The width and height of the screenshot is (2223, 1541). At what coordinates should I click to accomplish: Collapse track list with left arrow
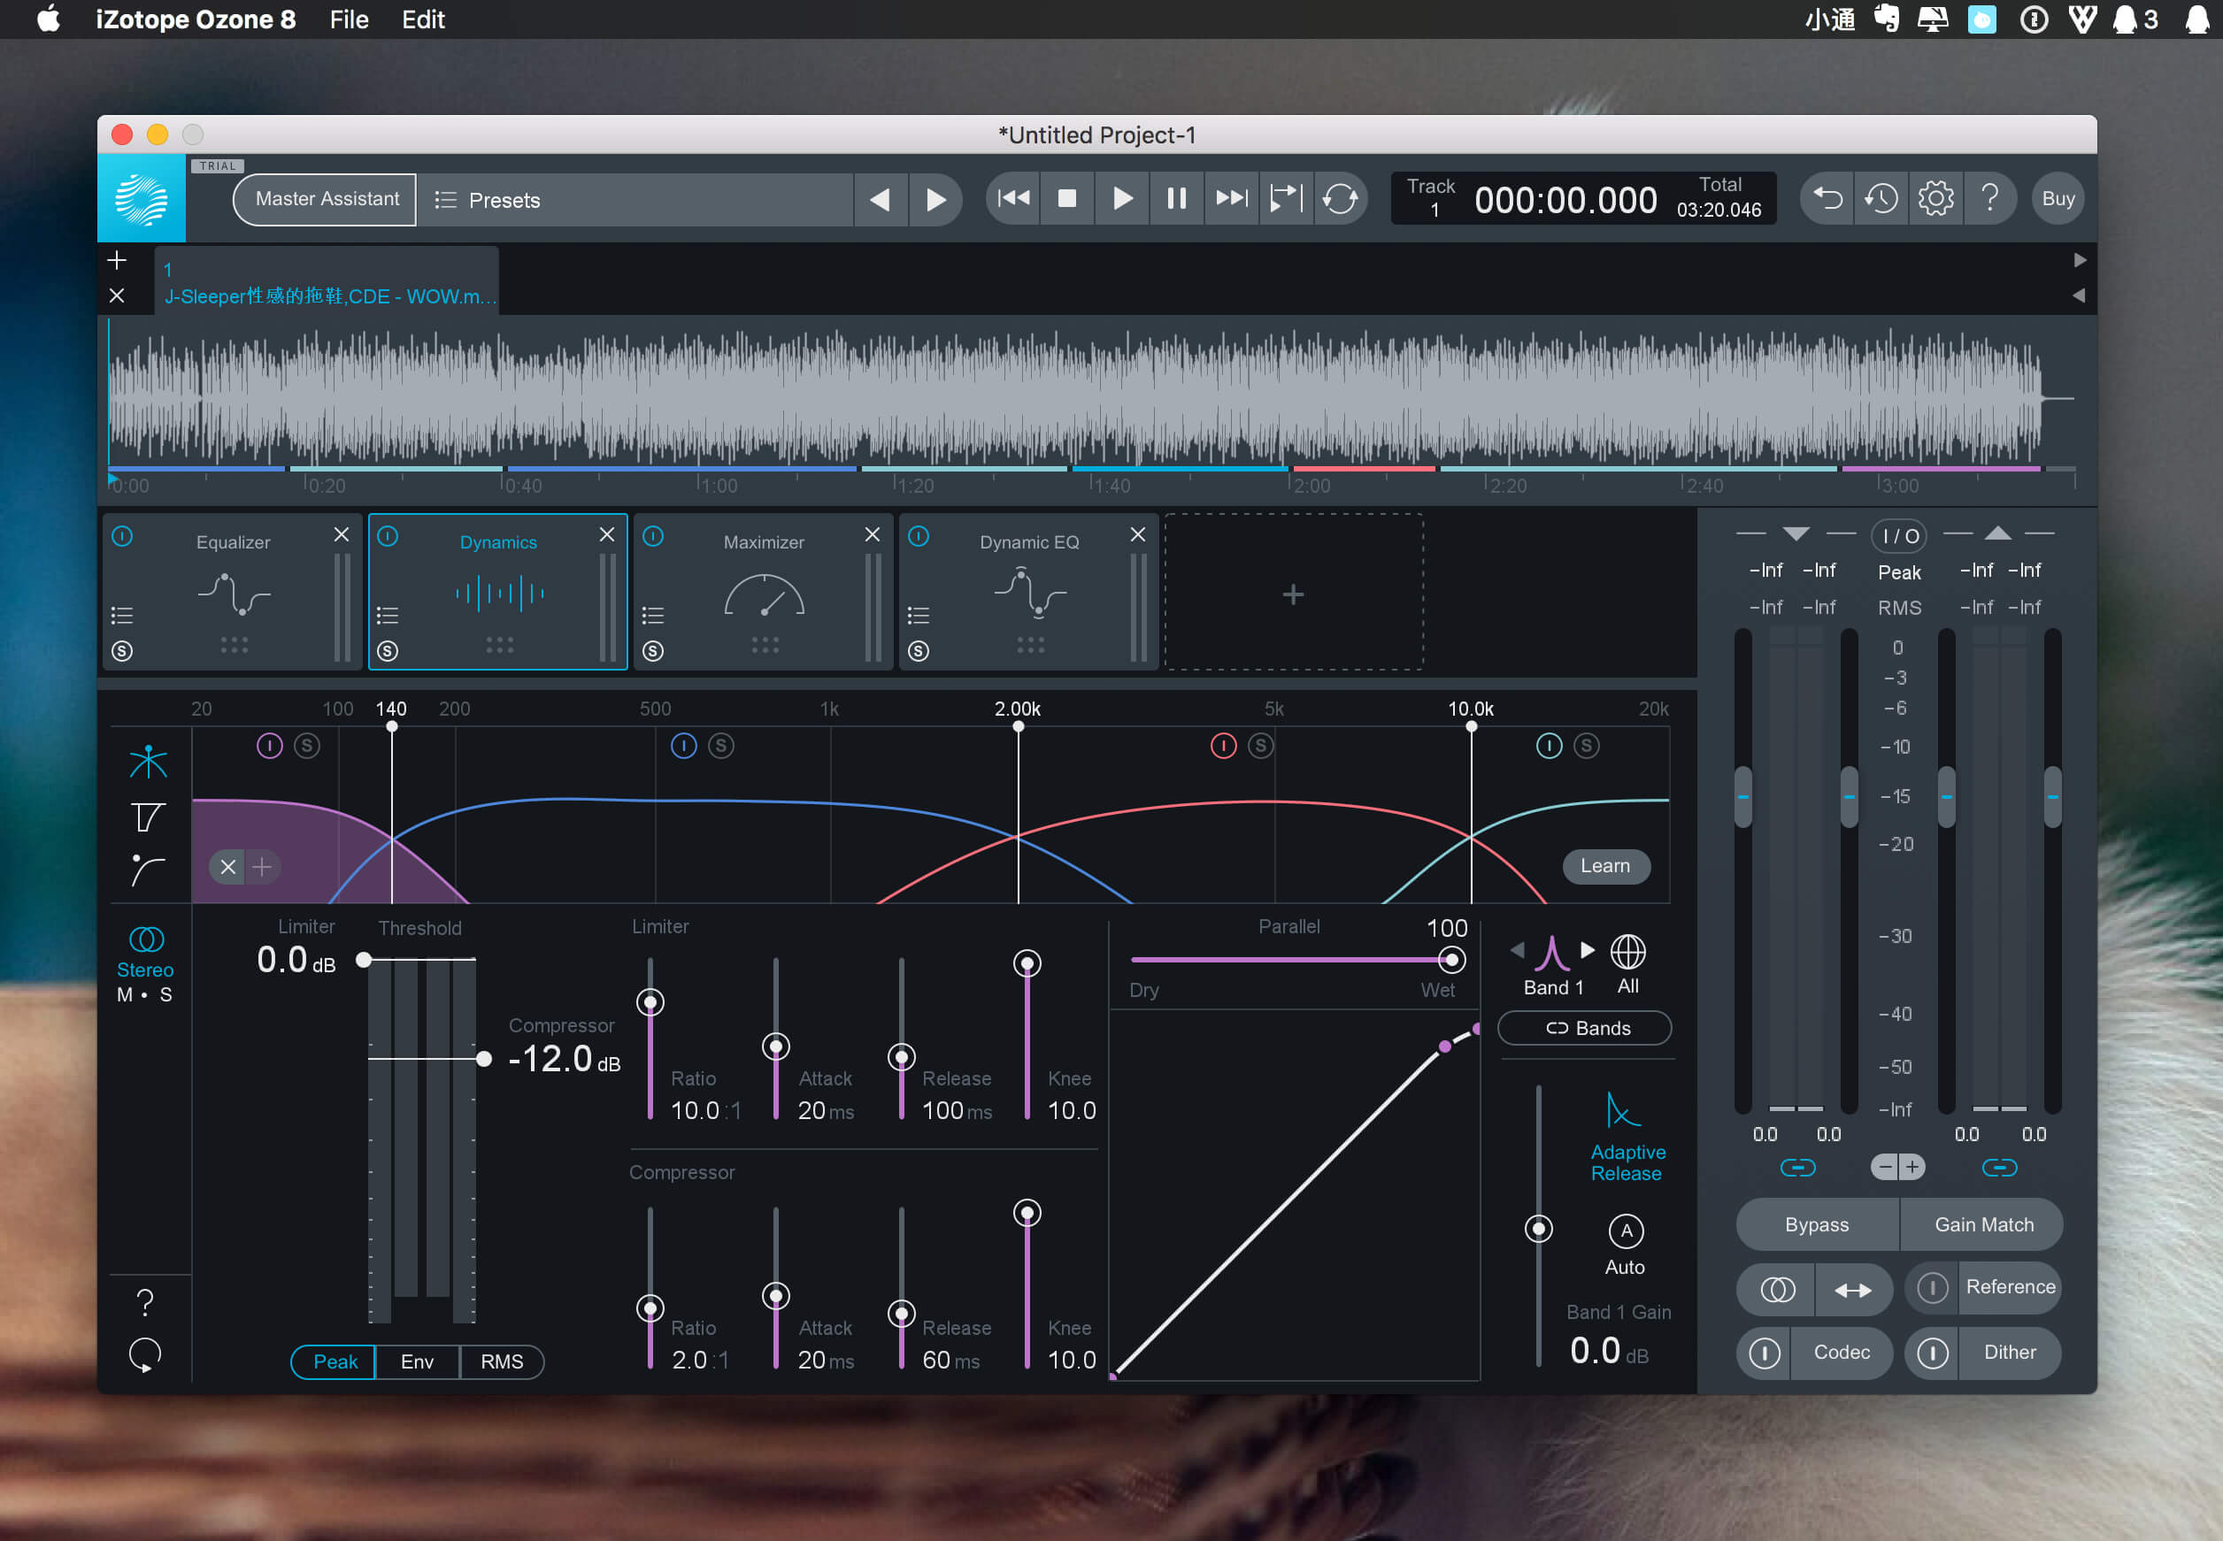point(2080,295)
